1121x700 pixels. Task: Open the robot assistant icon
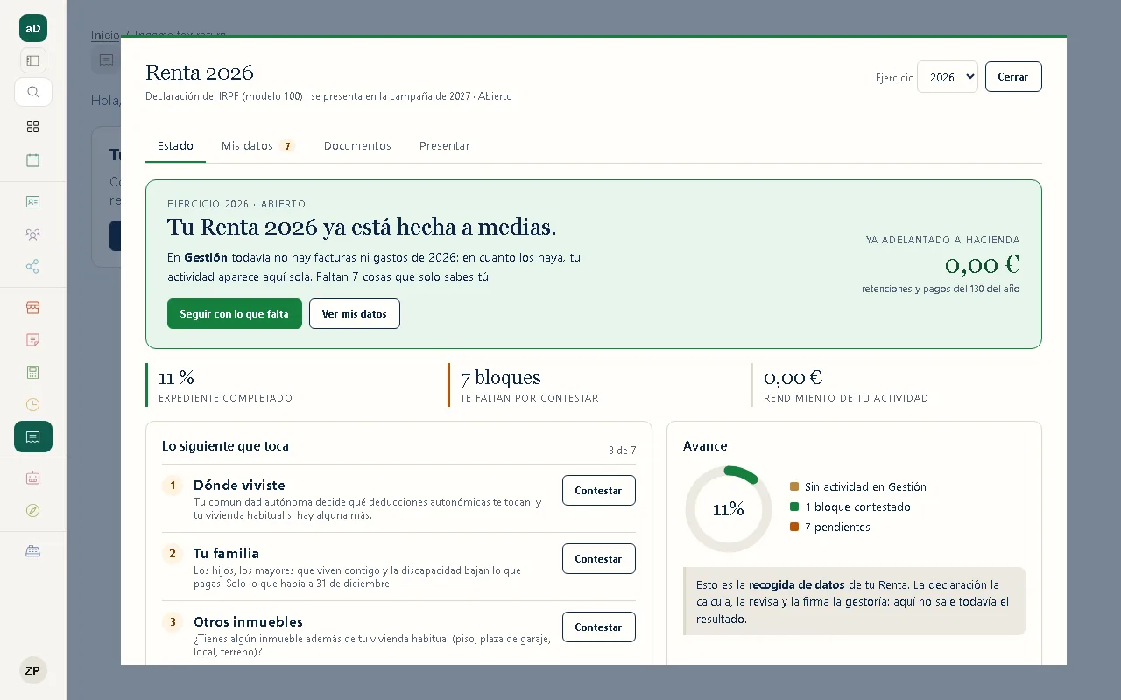pos(33,478)
